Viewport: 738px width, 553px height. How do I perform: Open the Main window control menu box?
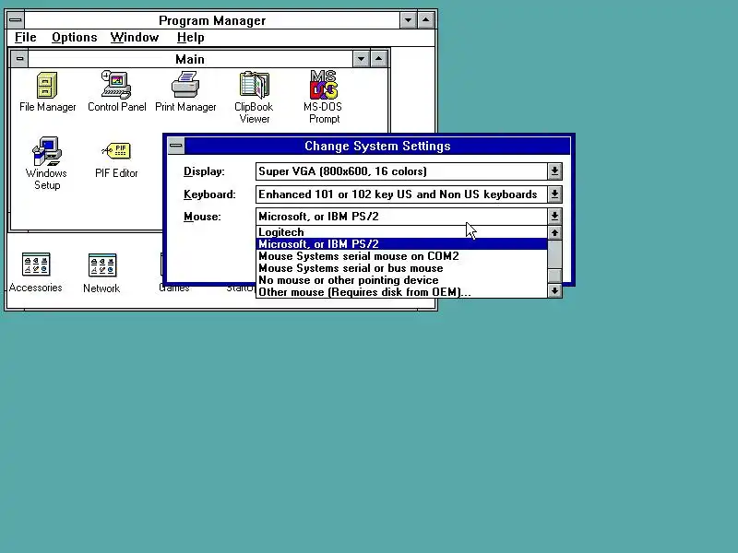tap(19, 59)
